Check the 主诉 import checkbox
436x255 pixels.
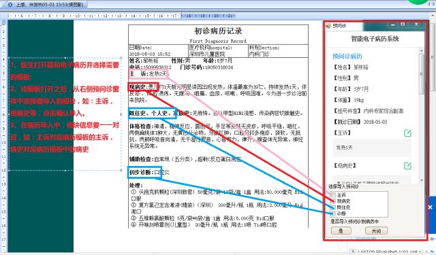[x=333, y=195]
